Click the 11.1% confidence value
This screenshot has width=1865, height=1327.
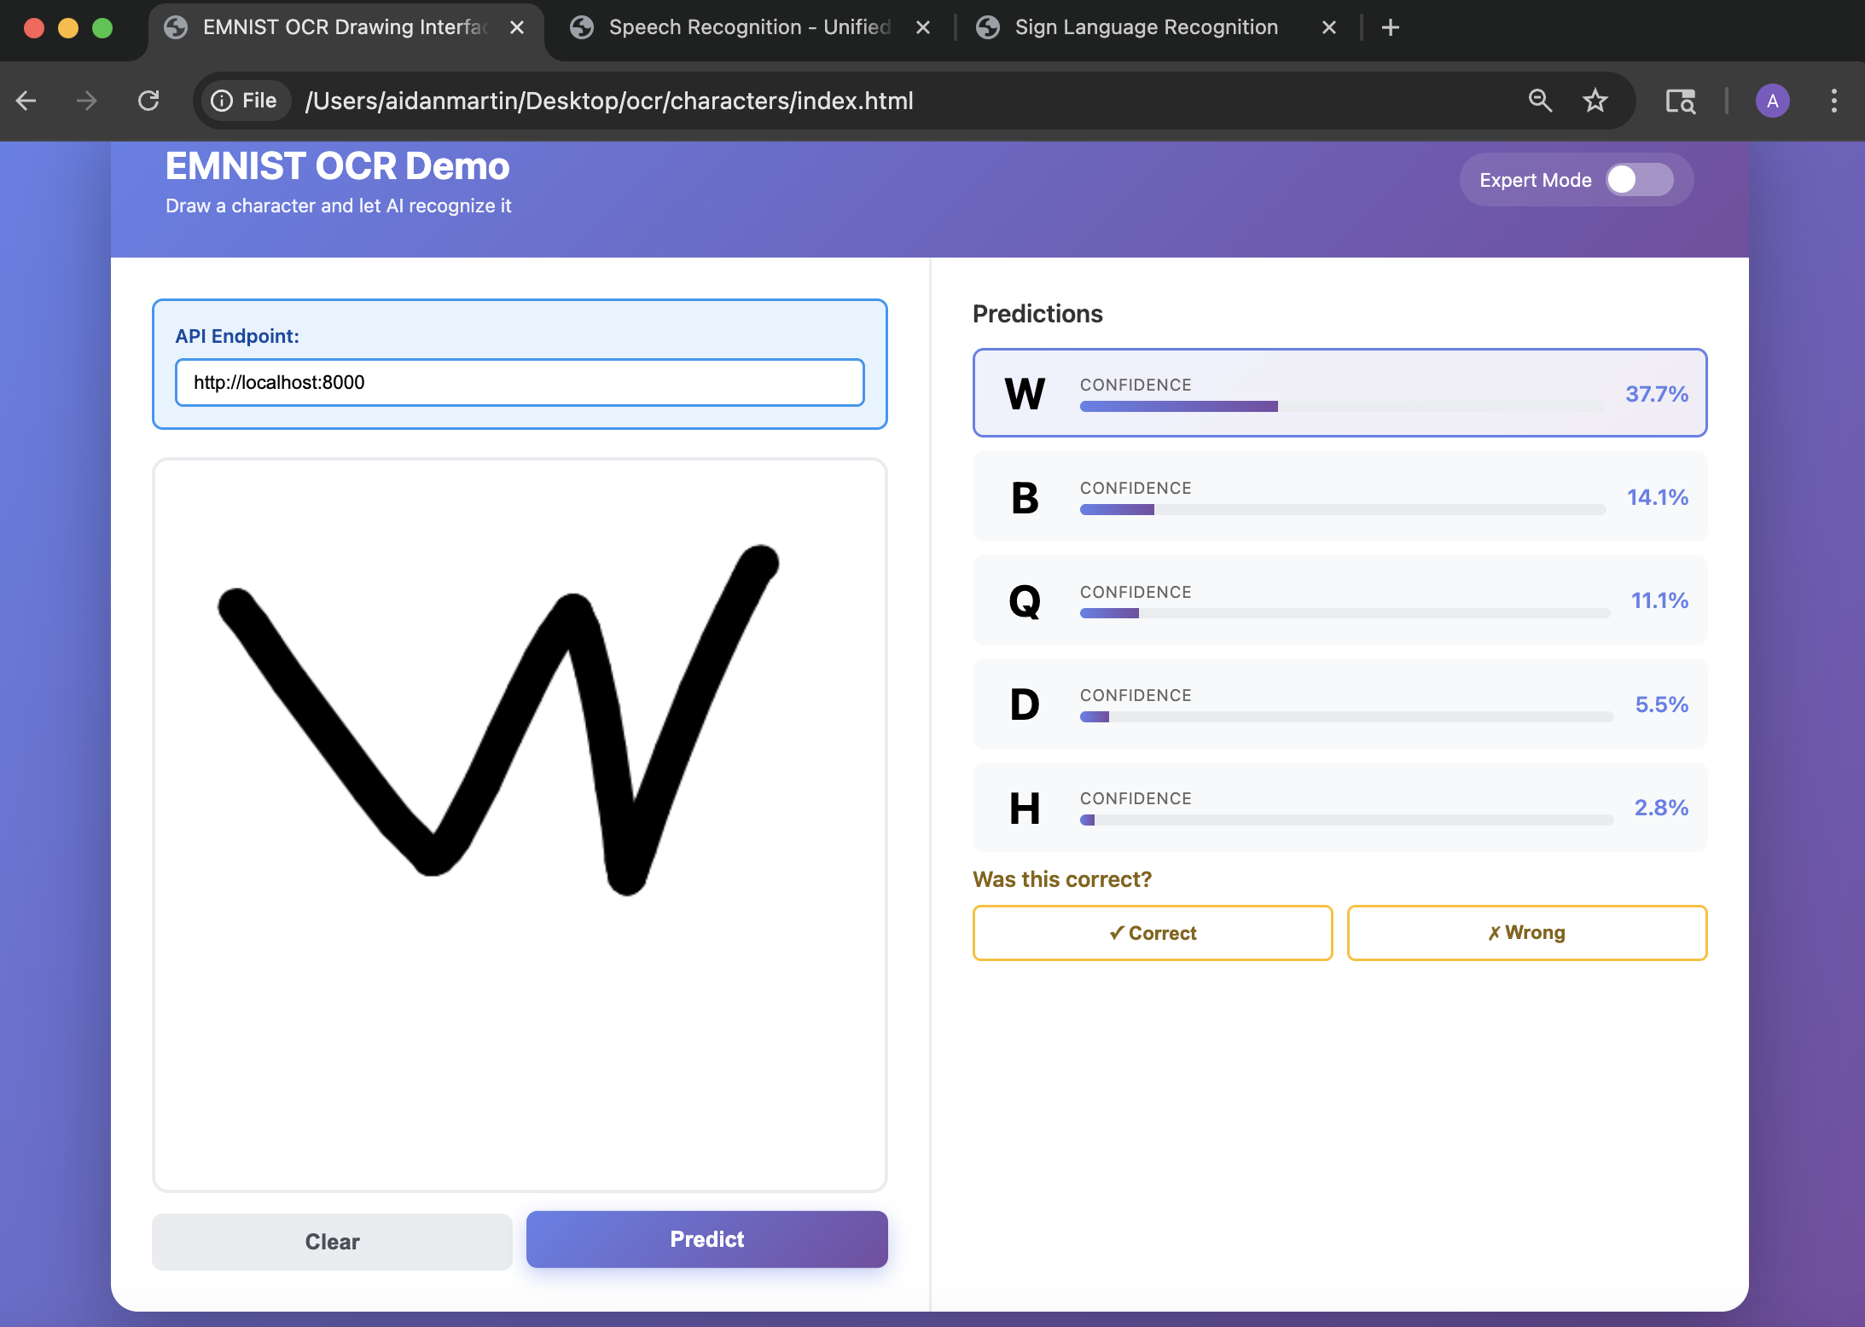(1659, 600)
